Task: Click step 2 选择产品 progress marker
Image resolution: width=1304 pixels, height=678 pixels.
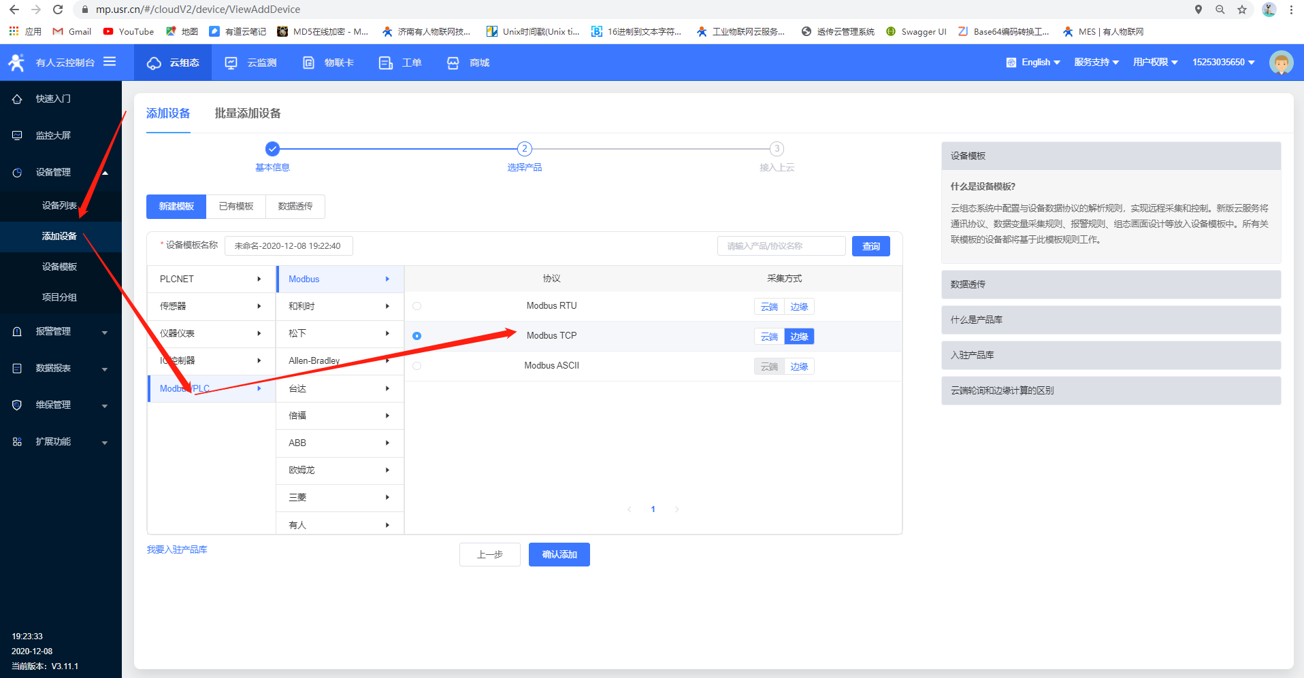Action: click(524, 149)
